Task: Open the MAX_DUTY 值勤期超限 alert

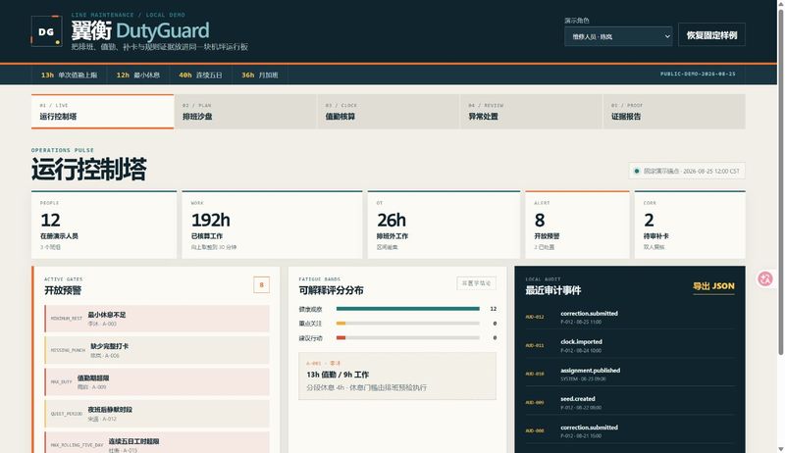Action: [157, 382]
